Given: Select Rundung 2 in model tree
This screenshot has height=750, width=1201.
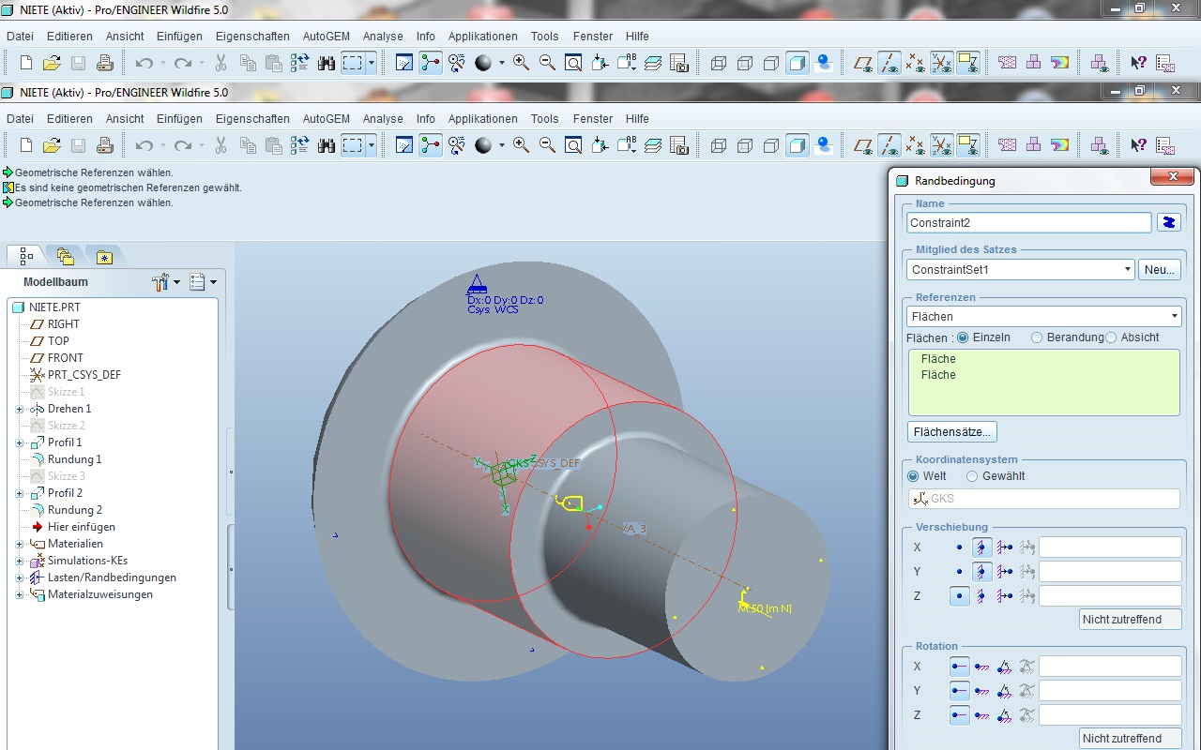Looking at the screenshot, I should pos(75,510).
